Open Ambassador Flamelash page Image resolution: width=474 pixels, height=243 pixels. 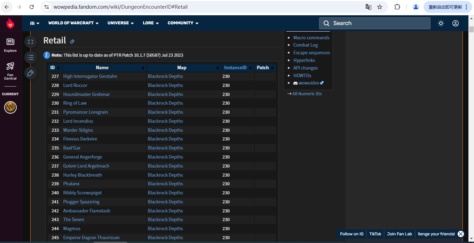(87, 211)
